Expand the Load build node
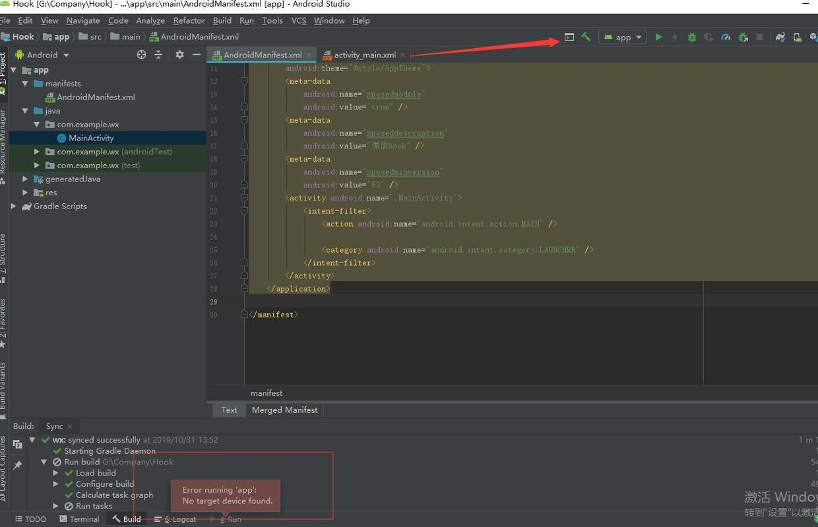This screenshot has height=527, width=818. 56,473
